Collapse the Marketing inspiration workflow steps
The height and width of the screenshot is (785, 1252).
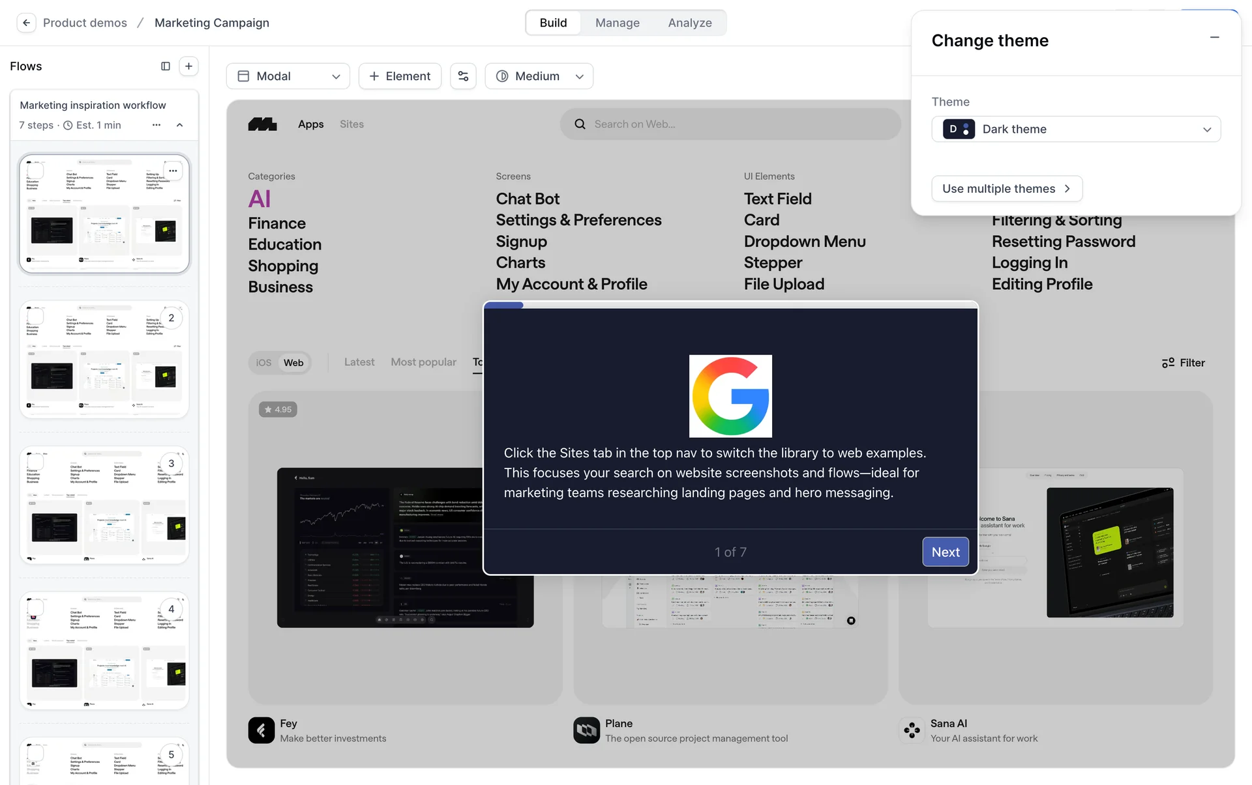tap(180, 125)
